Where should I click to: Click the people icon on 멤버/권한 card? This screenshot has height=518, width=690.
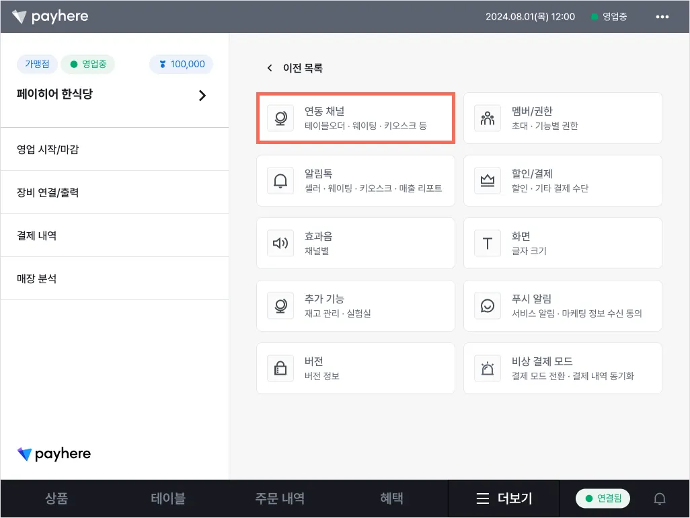pos(488,118)
